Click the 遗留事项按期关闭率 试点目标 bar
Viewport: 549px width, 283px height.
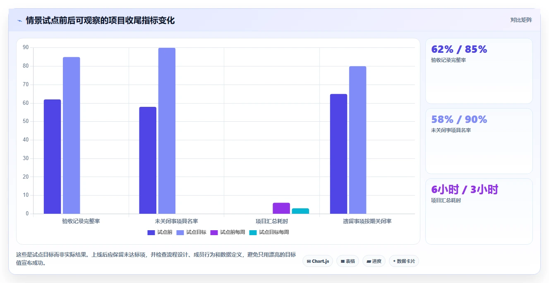coord(357,140)
